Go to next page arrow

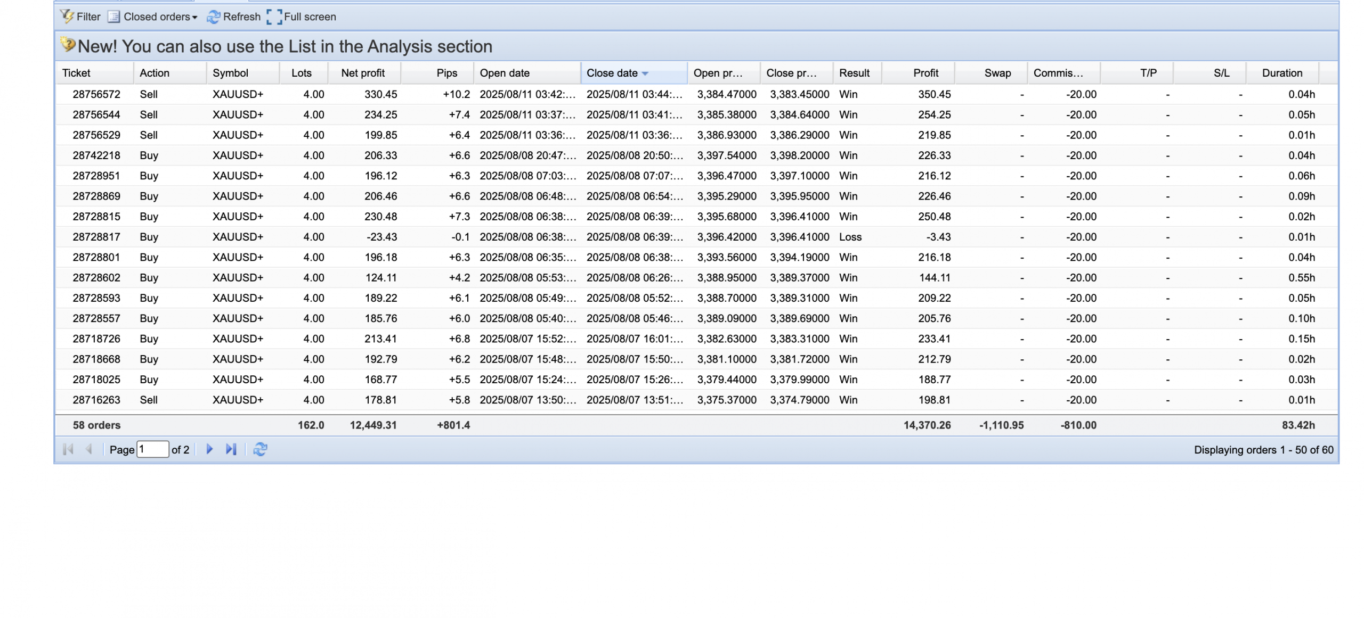tap(209, 449)
